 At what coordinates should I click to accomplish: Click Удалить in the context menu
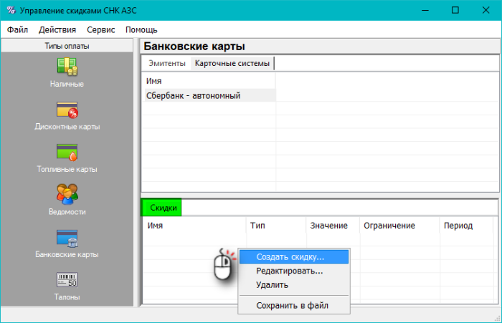click(x=272, y=285)
